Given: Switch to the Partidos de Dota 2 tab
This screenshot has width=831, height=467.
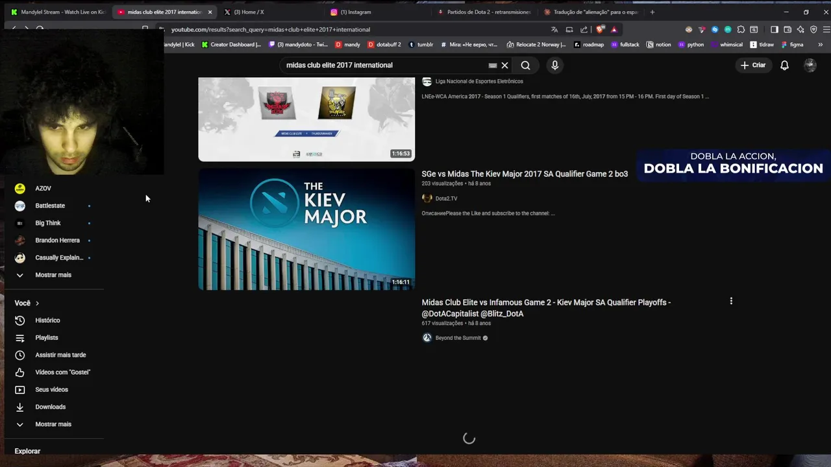Looking at the screenshot, I should [484, 12].
